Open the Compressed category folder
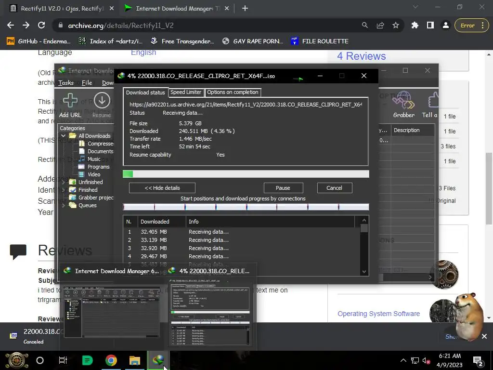This screenshot has width=493, height=370. point(96,144)
